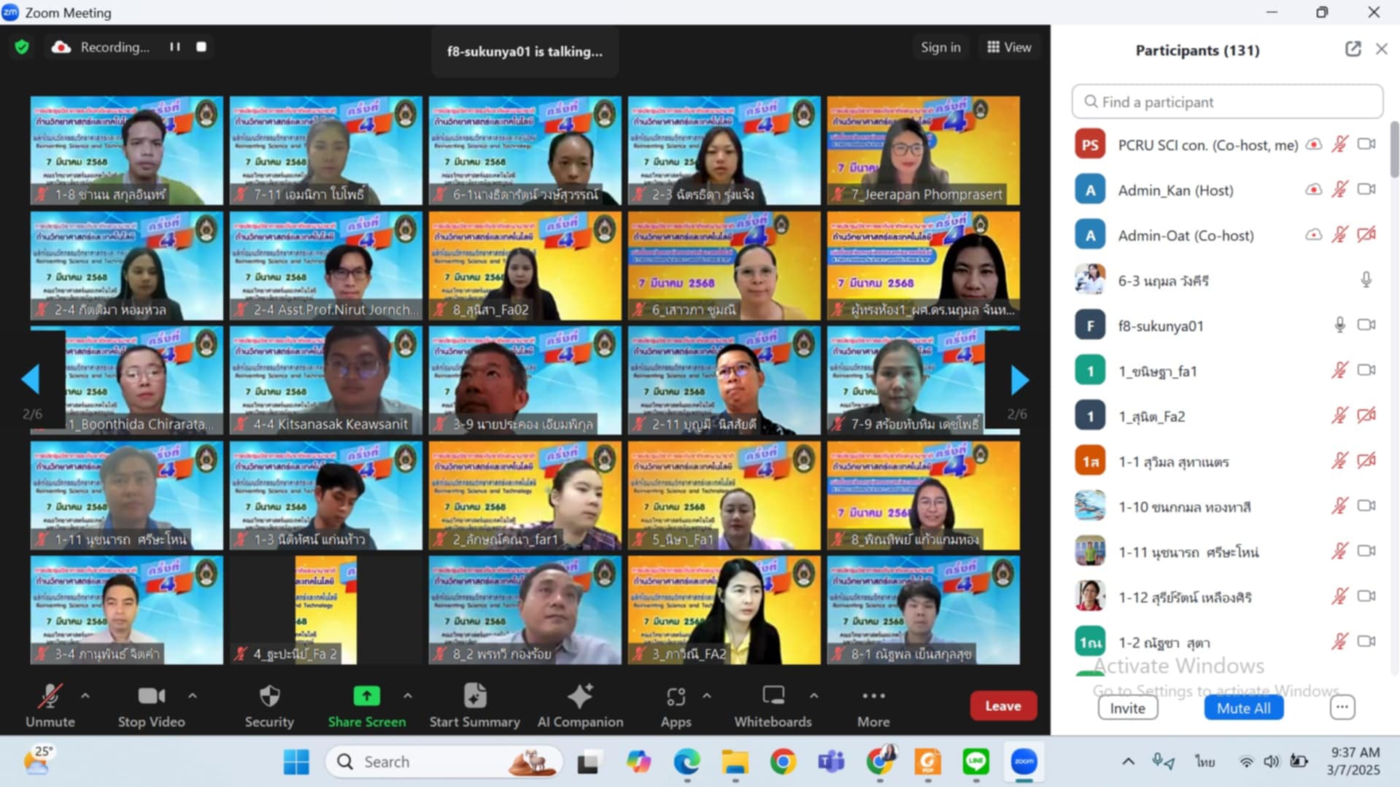Screen dimensions: 1400x787
Task: Open the View layout menu
Action: point(1009,47)
